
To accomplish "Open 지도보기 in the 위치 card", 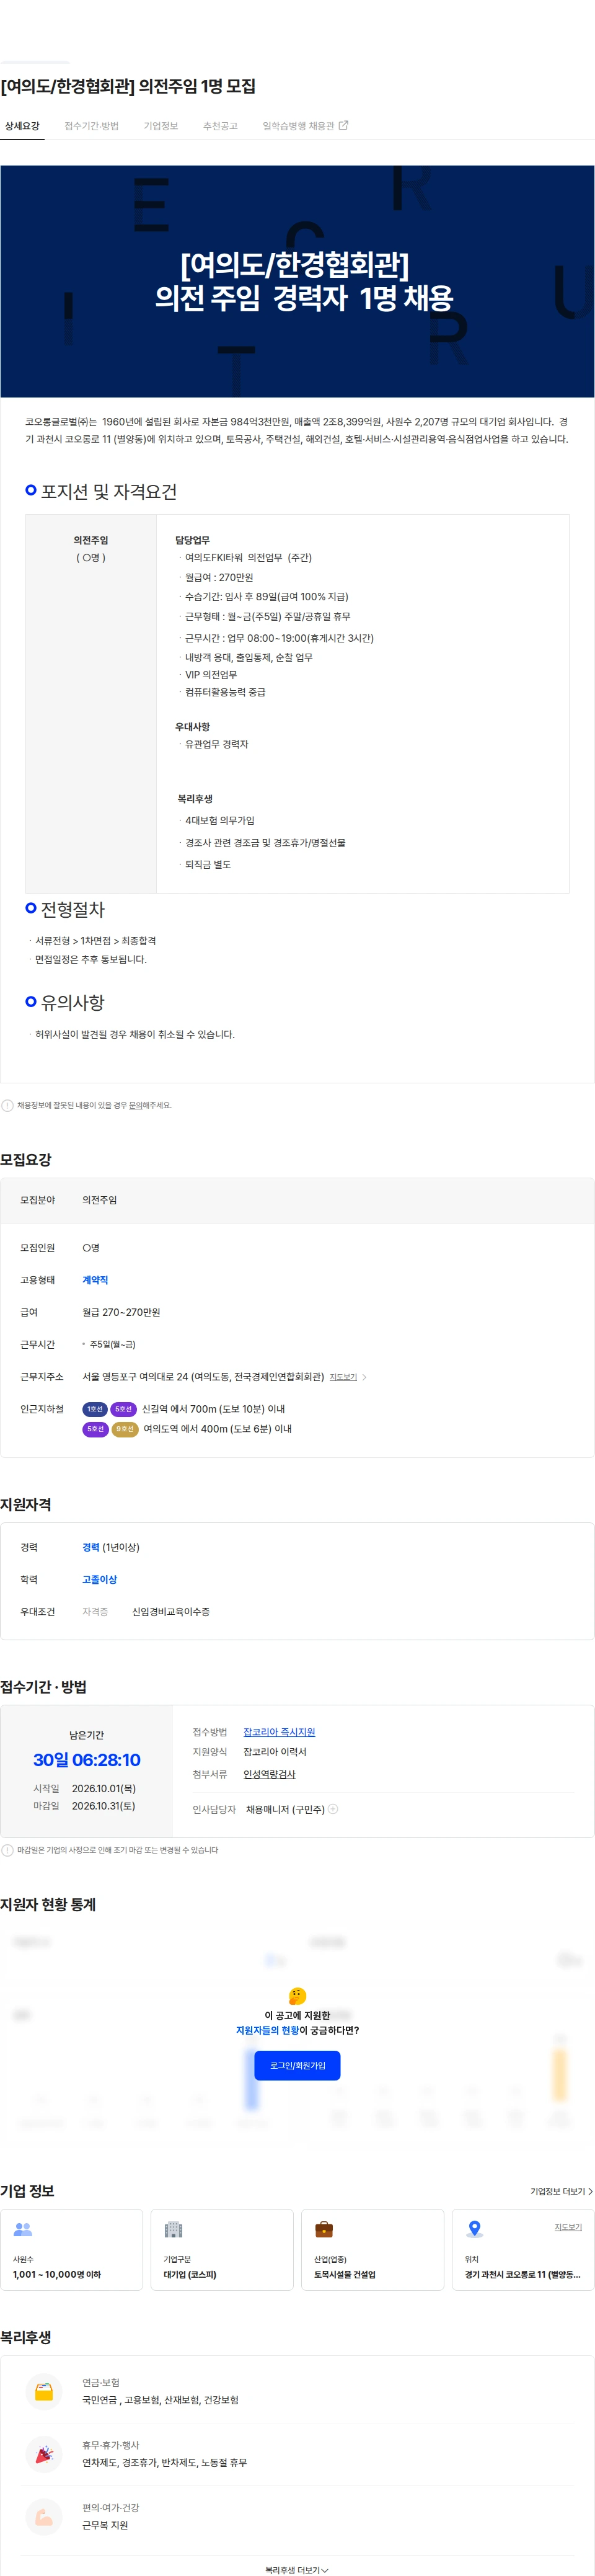I will point(568,2227).
